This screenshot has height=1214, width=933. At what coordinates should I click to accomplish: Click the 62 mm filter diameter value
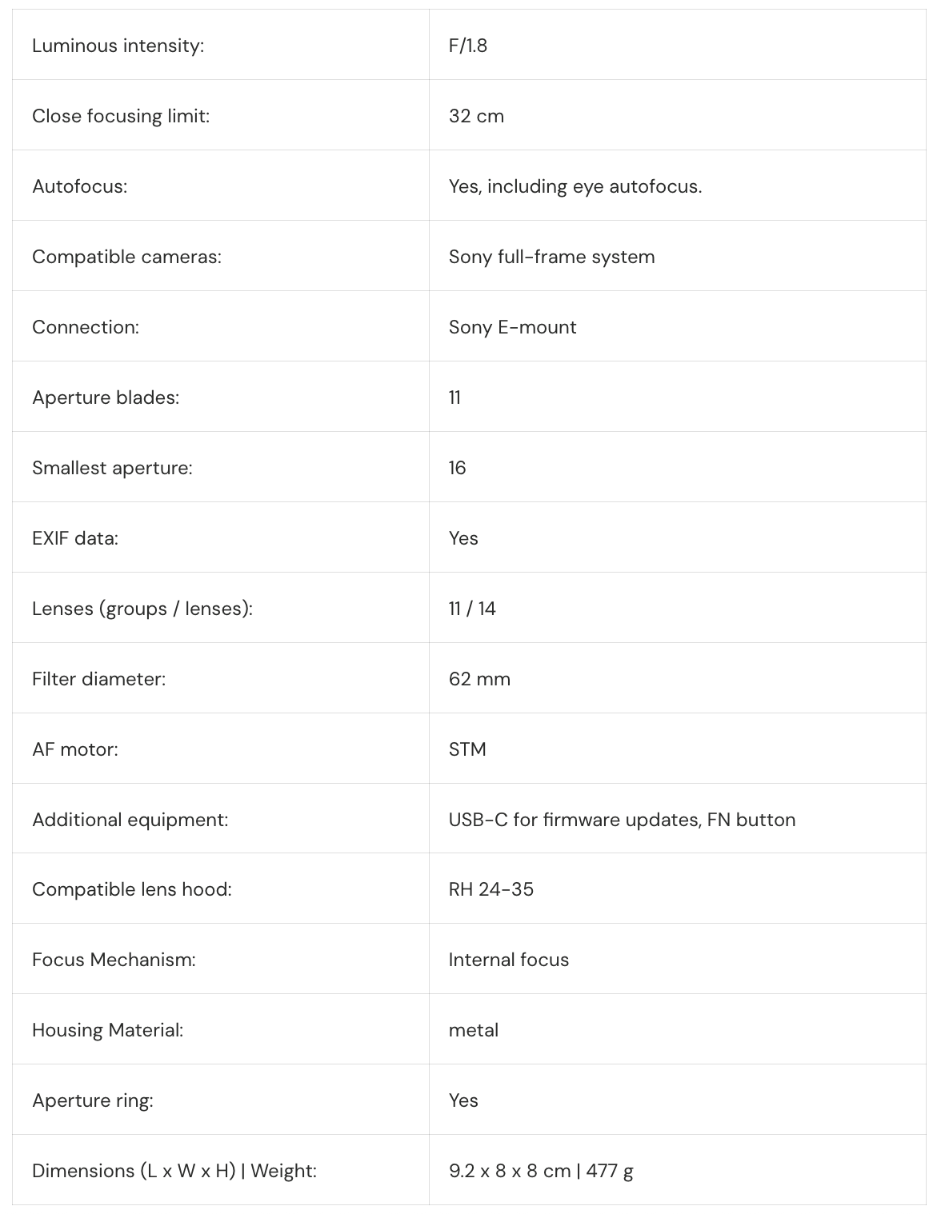pyautogui.click(x=479, y=679)
